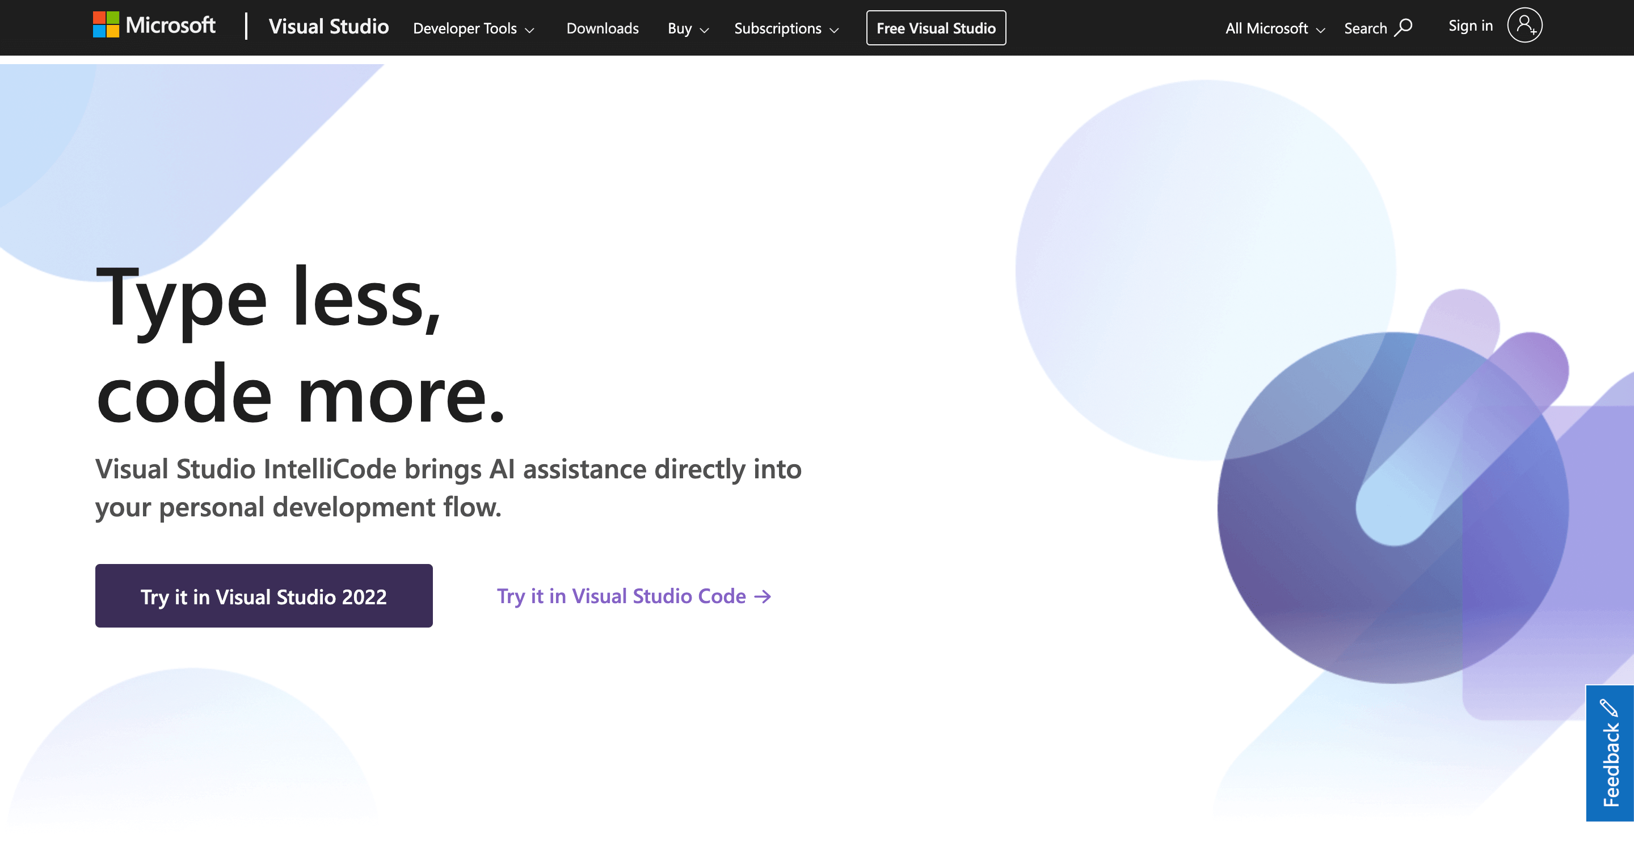Expand the Developer Tools menu
Image resolution: width=1634 pixels, height=867 pixels.
[474, 28]
